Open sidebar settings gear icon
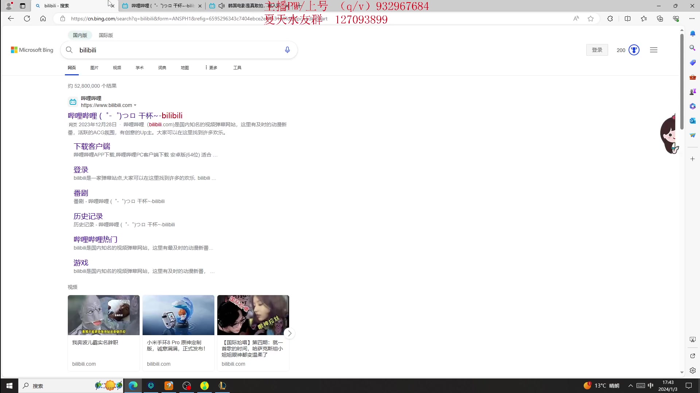Screen dimensions: 700x393 (692, 370)
